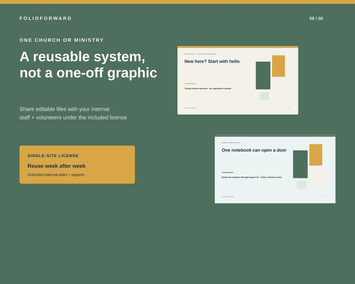This screenshot has height=284, width=355.
Task: Click the "ONE CHURCH OR MINISTRY" label
Action: pyautogui.click(x=62, y=40)
